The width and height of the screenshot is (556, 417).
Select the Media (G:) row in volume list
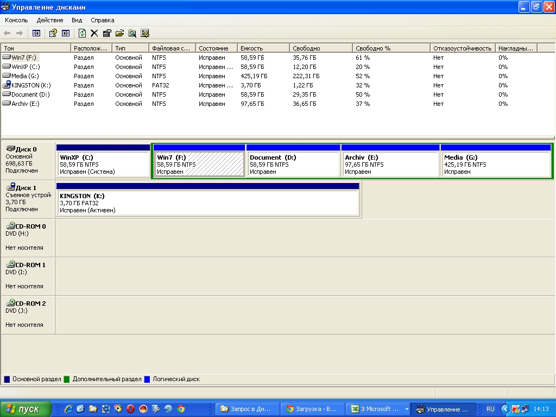tap(25, 76)
